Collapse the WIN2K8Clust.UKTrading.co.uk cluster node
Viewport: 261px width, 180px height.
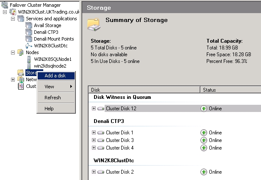(x=5, y=12)
